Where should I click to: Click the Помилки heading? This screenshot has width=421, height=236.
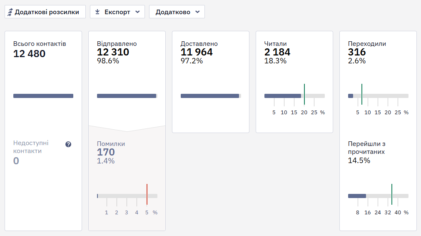(111, 143)
